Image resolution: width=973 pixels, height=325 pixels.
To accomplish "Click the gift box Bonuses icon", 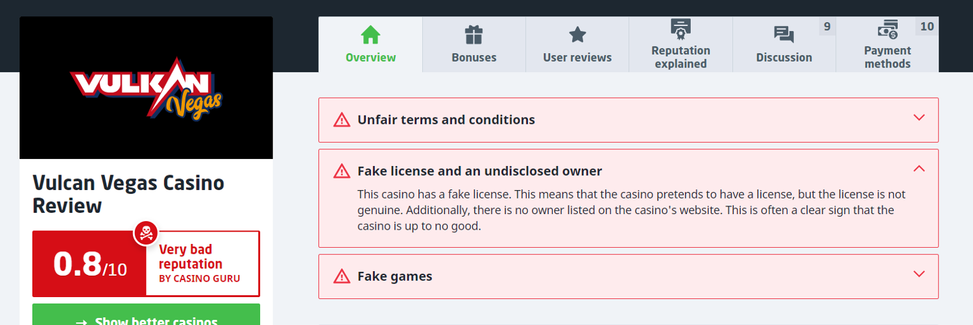I will pyautogui.click(x=474, y=34).
